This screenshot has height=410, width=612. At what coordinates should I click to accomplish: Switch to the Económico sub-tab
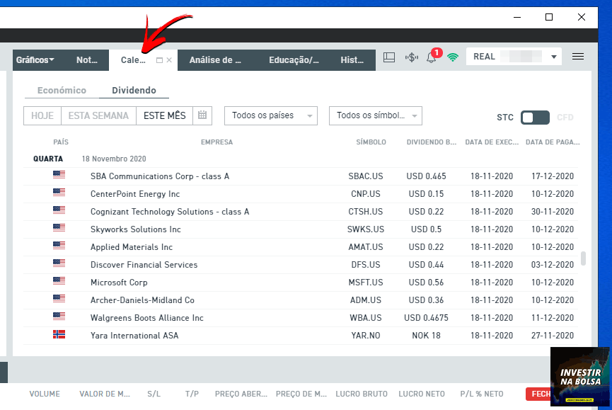point(62,90)
